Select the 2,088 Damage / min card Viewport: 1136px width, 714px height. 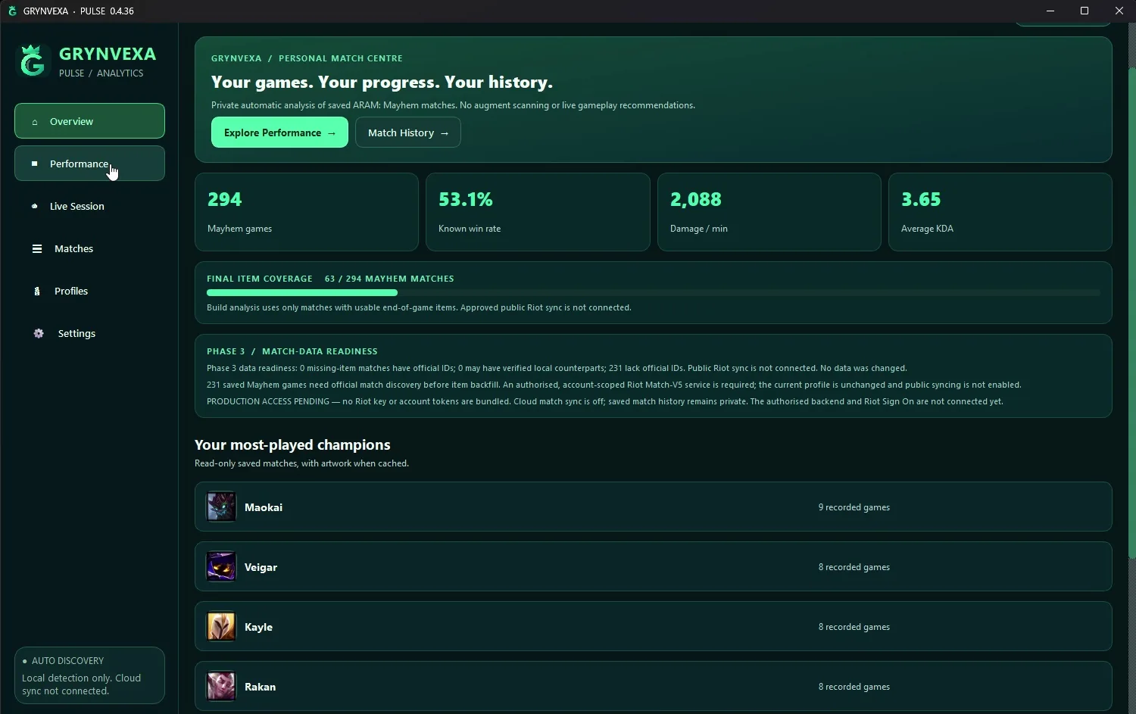(x=769, y=212)
